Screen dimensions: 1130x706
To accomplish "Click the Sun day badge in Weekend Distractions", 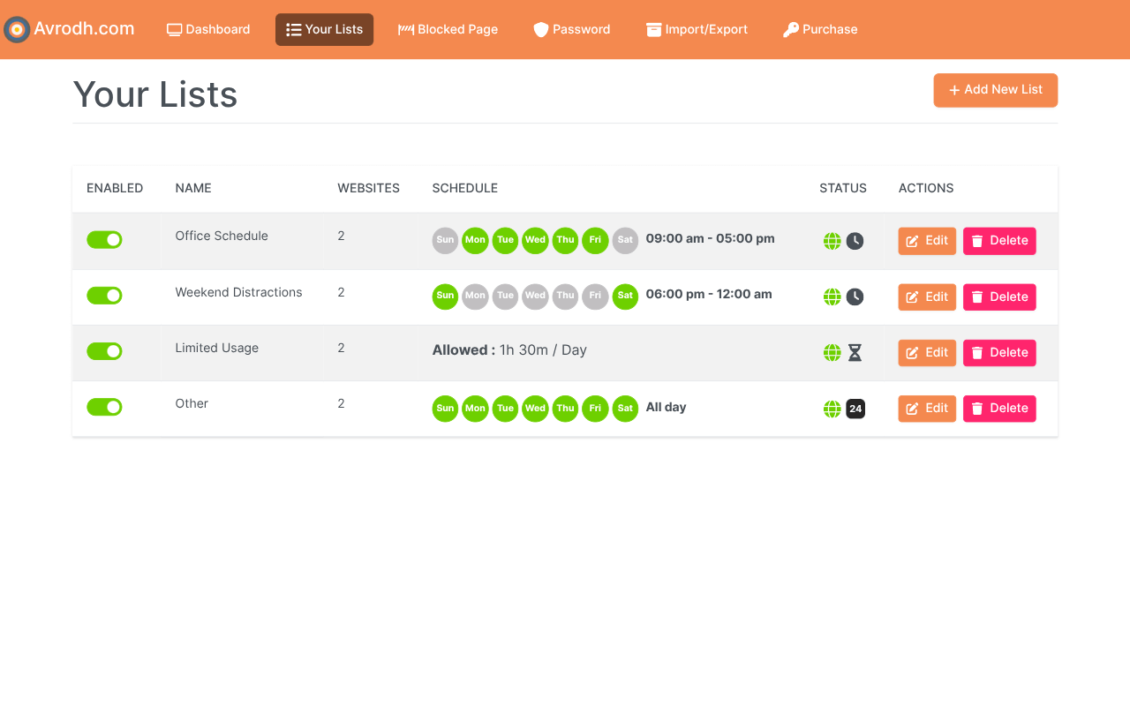I will point(446,296).
